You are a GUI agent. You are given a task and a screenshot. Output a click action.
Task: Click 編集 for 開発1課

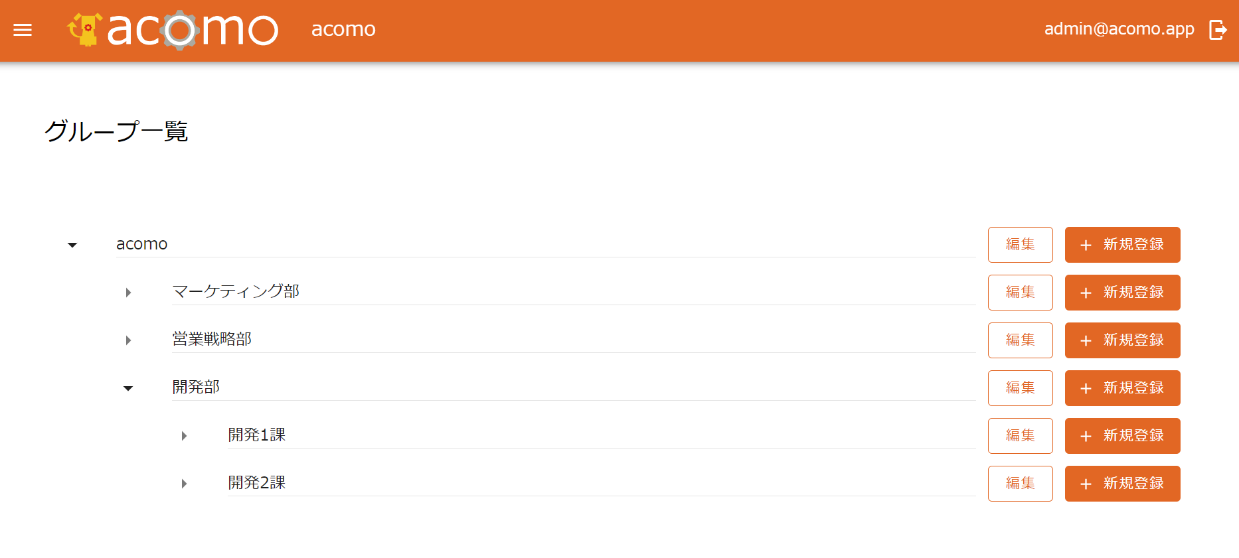click(1020, 436)
